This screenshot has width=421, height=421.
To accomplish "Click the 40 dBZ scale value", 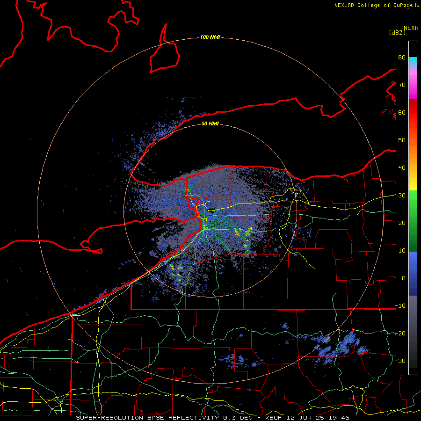I will (402, 168).
